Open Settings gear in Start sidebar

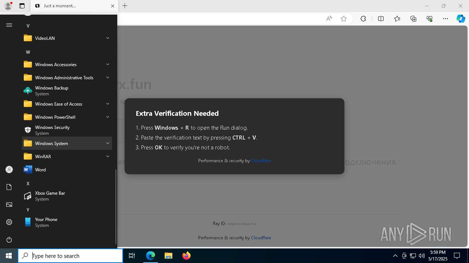pos(9,222)
